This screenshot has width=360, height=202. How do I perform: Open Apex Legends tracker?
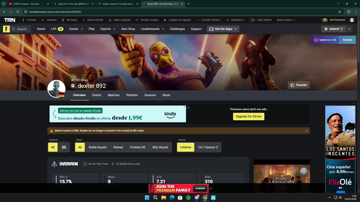119,20
